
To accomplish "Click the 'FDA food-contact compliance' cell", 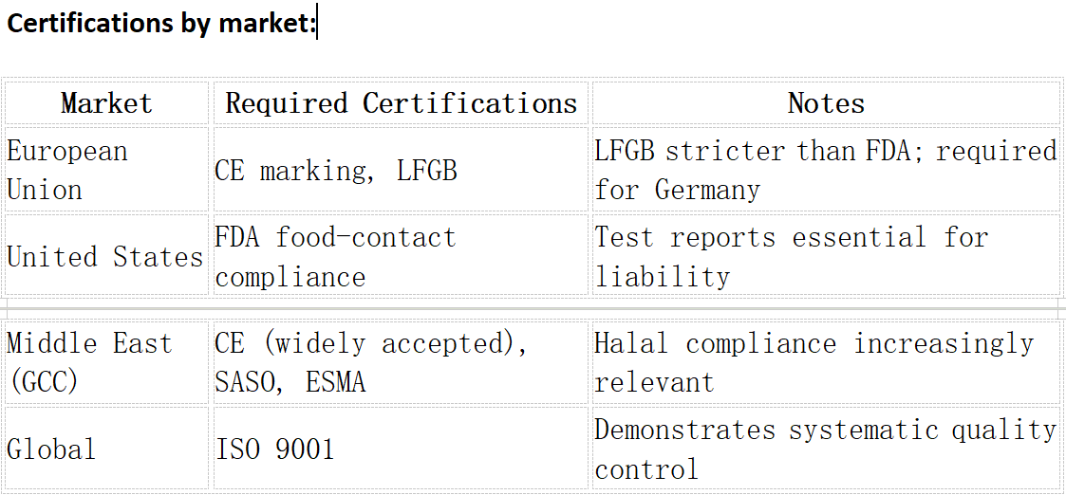I will 402,256.
